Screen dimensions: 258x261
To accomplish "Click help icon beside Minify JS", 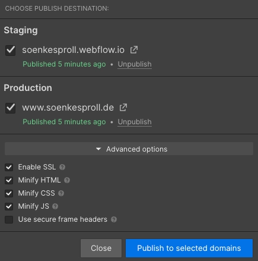I will (x=55, y=206).
